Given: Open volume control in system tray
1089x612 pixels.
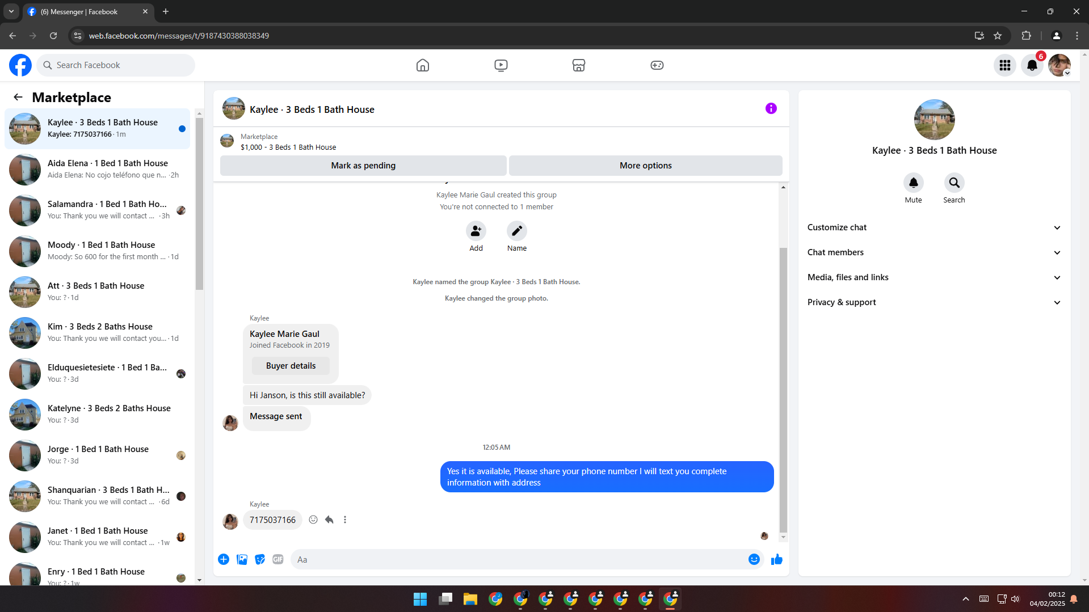Looking at the screenshot, I should pyautogui.click(x=1015, y=599).
